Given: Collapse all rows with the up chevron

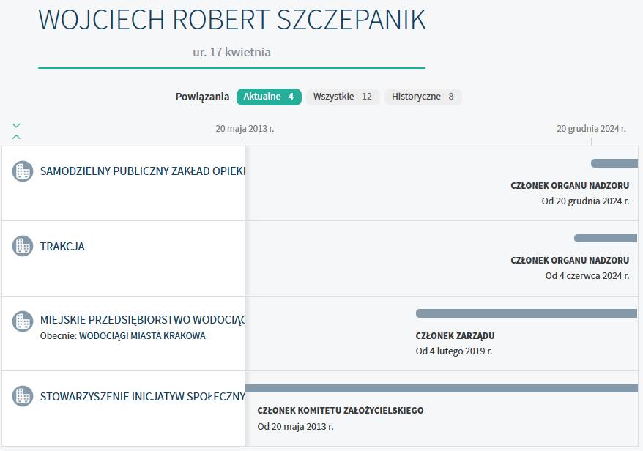Looking at the screenshot, I should click(16, 136).
